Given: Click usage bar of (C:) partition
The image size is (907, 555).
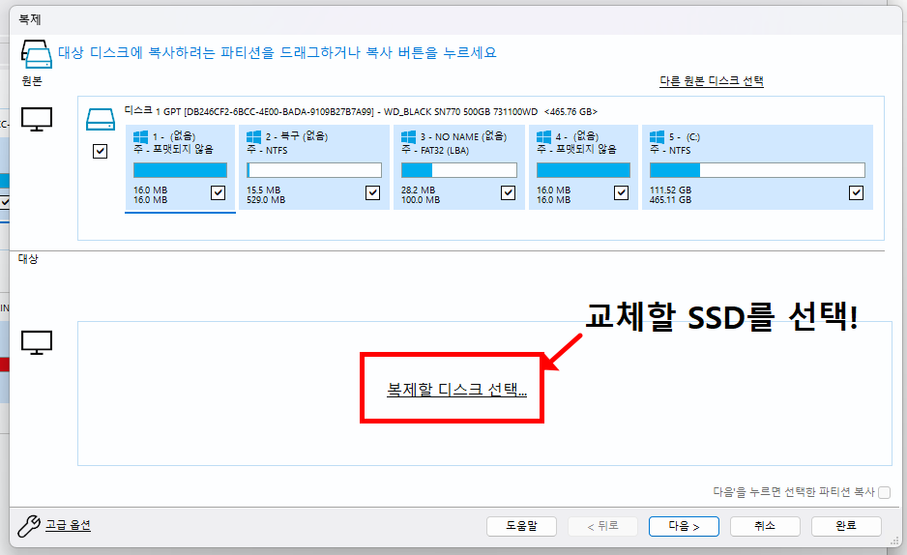Looking at the screenshot, I should [757, 170].
